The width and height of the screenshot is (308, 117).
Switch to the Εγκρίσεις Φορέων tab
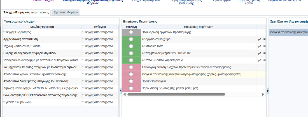pyautogui.click(x=66, y=13)
